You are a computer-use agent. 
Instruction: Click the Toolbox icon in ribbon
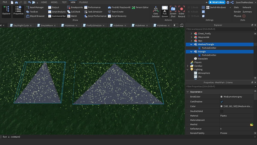tap(28, 12)
